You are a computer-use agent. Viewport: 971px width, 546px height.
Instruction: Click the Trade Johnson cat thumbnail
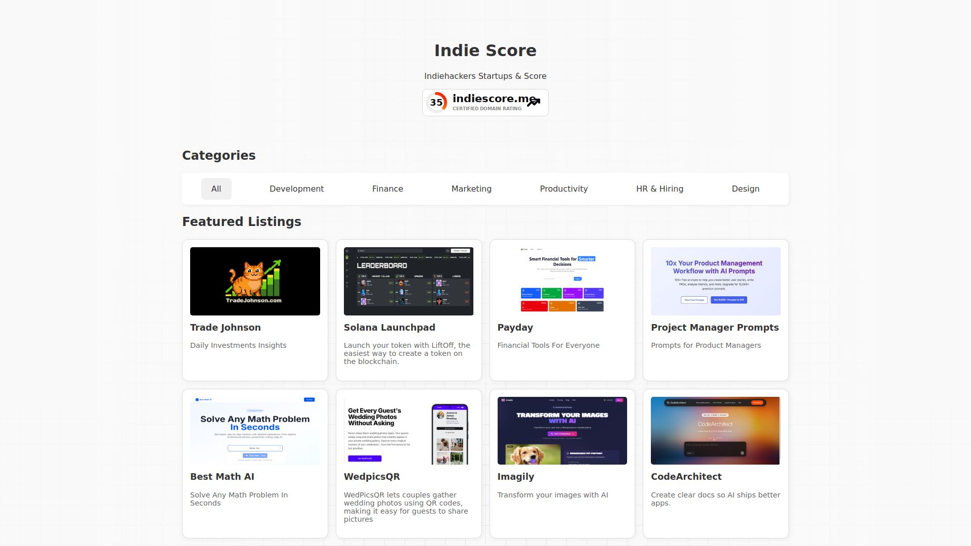pos(255,281)
